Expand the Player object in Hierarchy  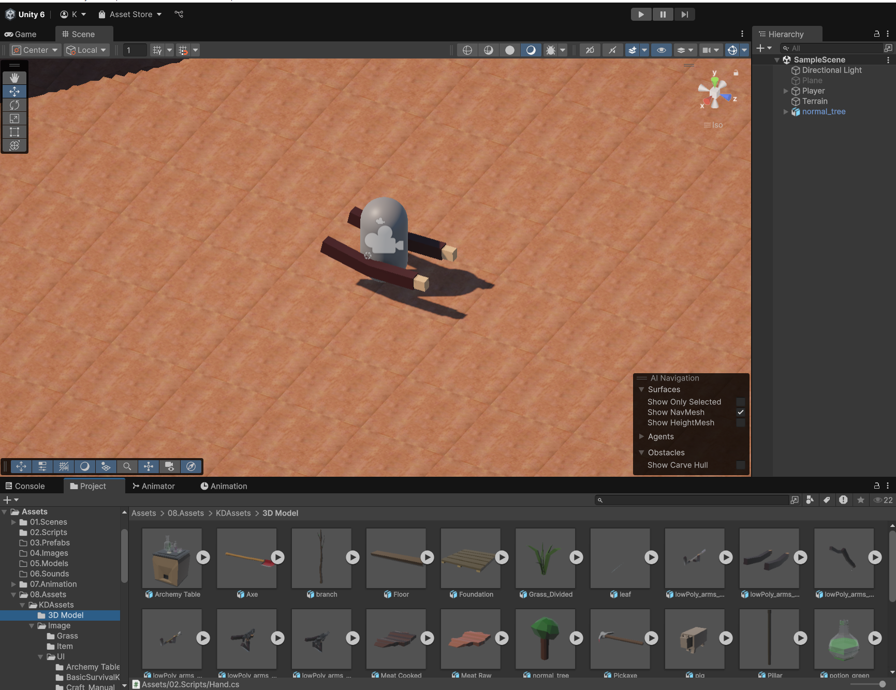click(x=786, y=91)
